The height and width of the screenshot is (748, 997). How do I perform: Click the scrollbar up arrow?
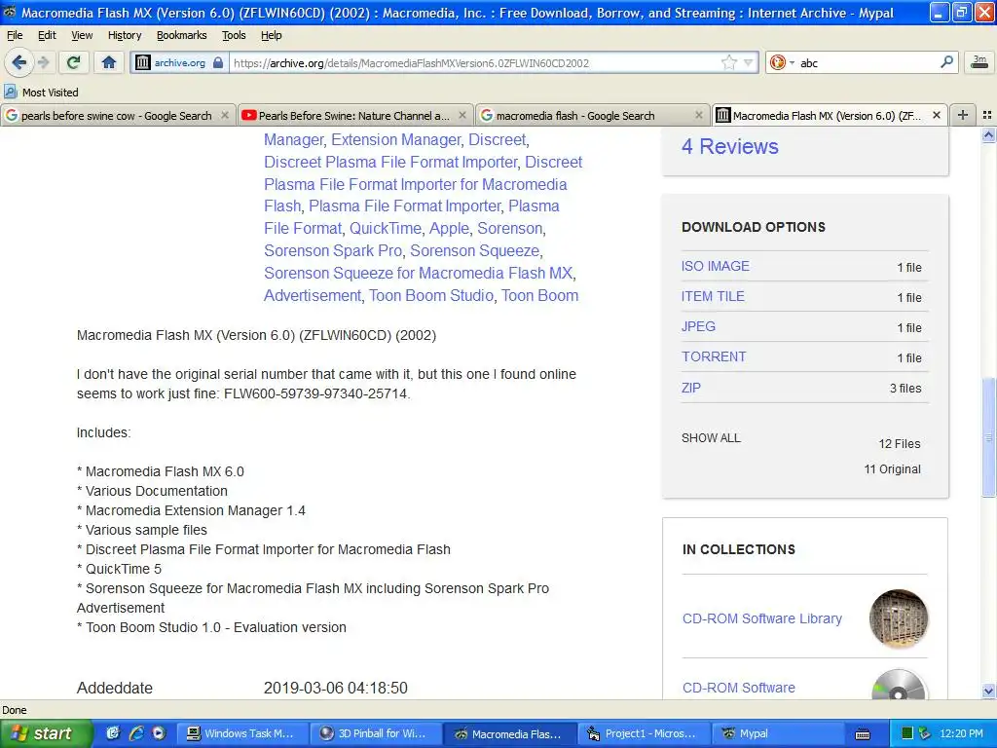[988, 135]
